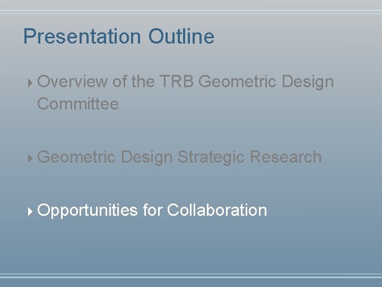Click the word 'of' in the first bullet
Viewport: 382px width, 287px height.
click(119, 81)
